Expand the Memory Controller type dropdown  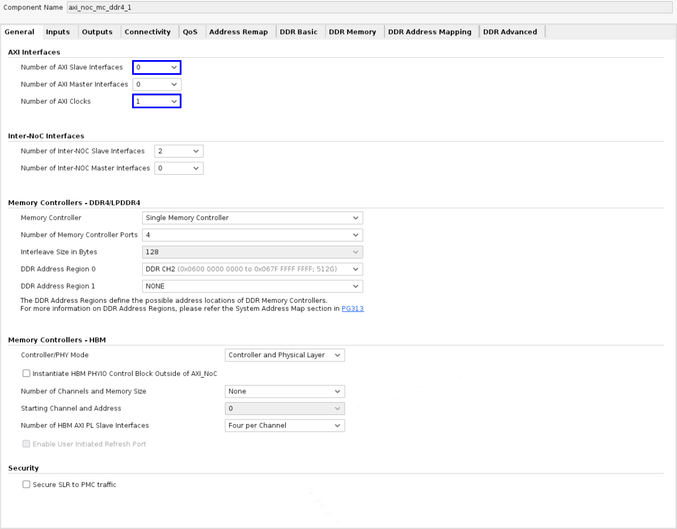tap(252, 218)
